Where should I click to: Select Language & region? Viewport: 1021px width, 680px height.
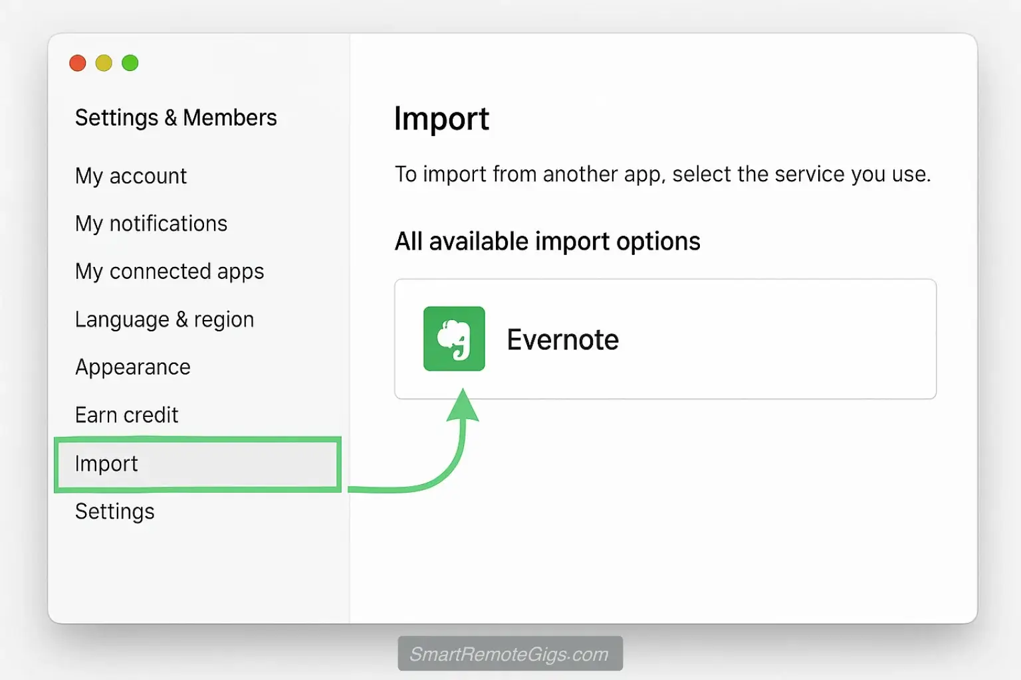point(164,319)
